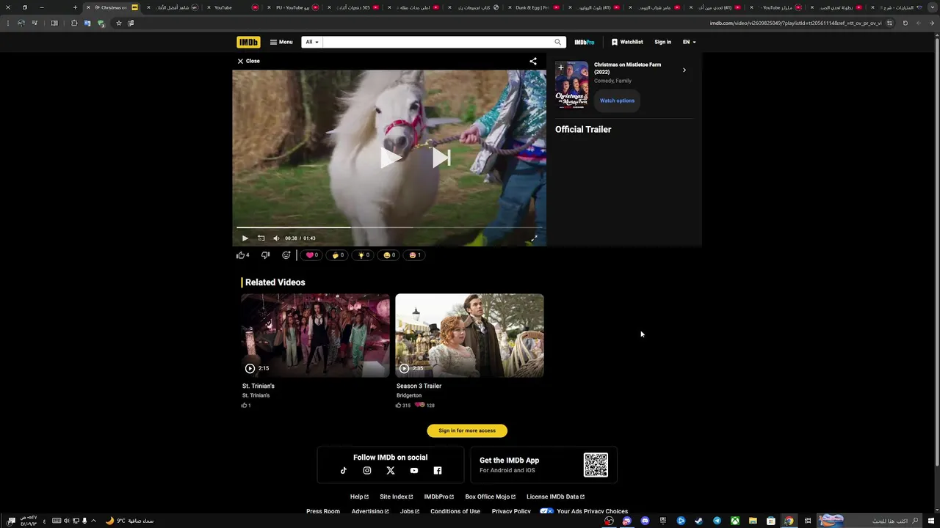Add Christmas on Mistletoe Farm poster to watchlist
This screenshot has height=528, width=940.
click(561, 68)
